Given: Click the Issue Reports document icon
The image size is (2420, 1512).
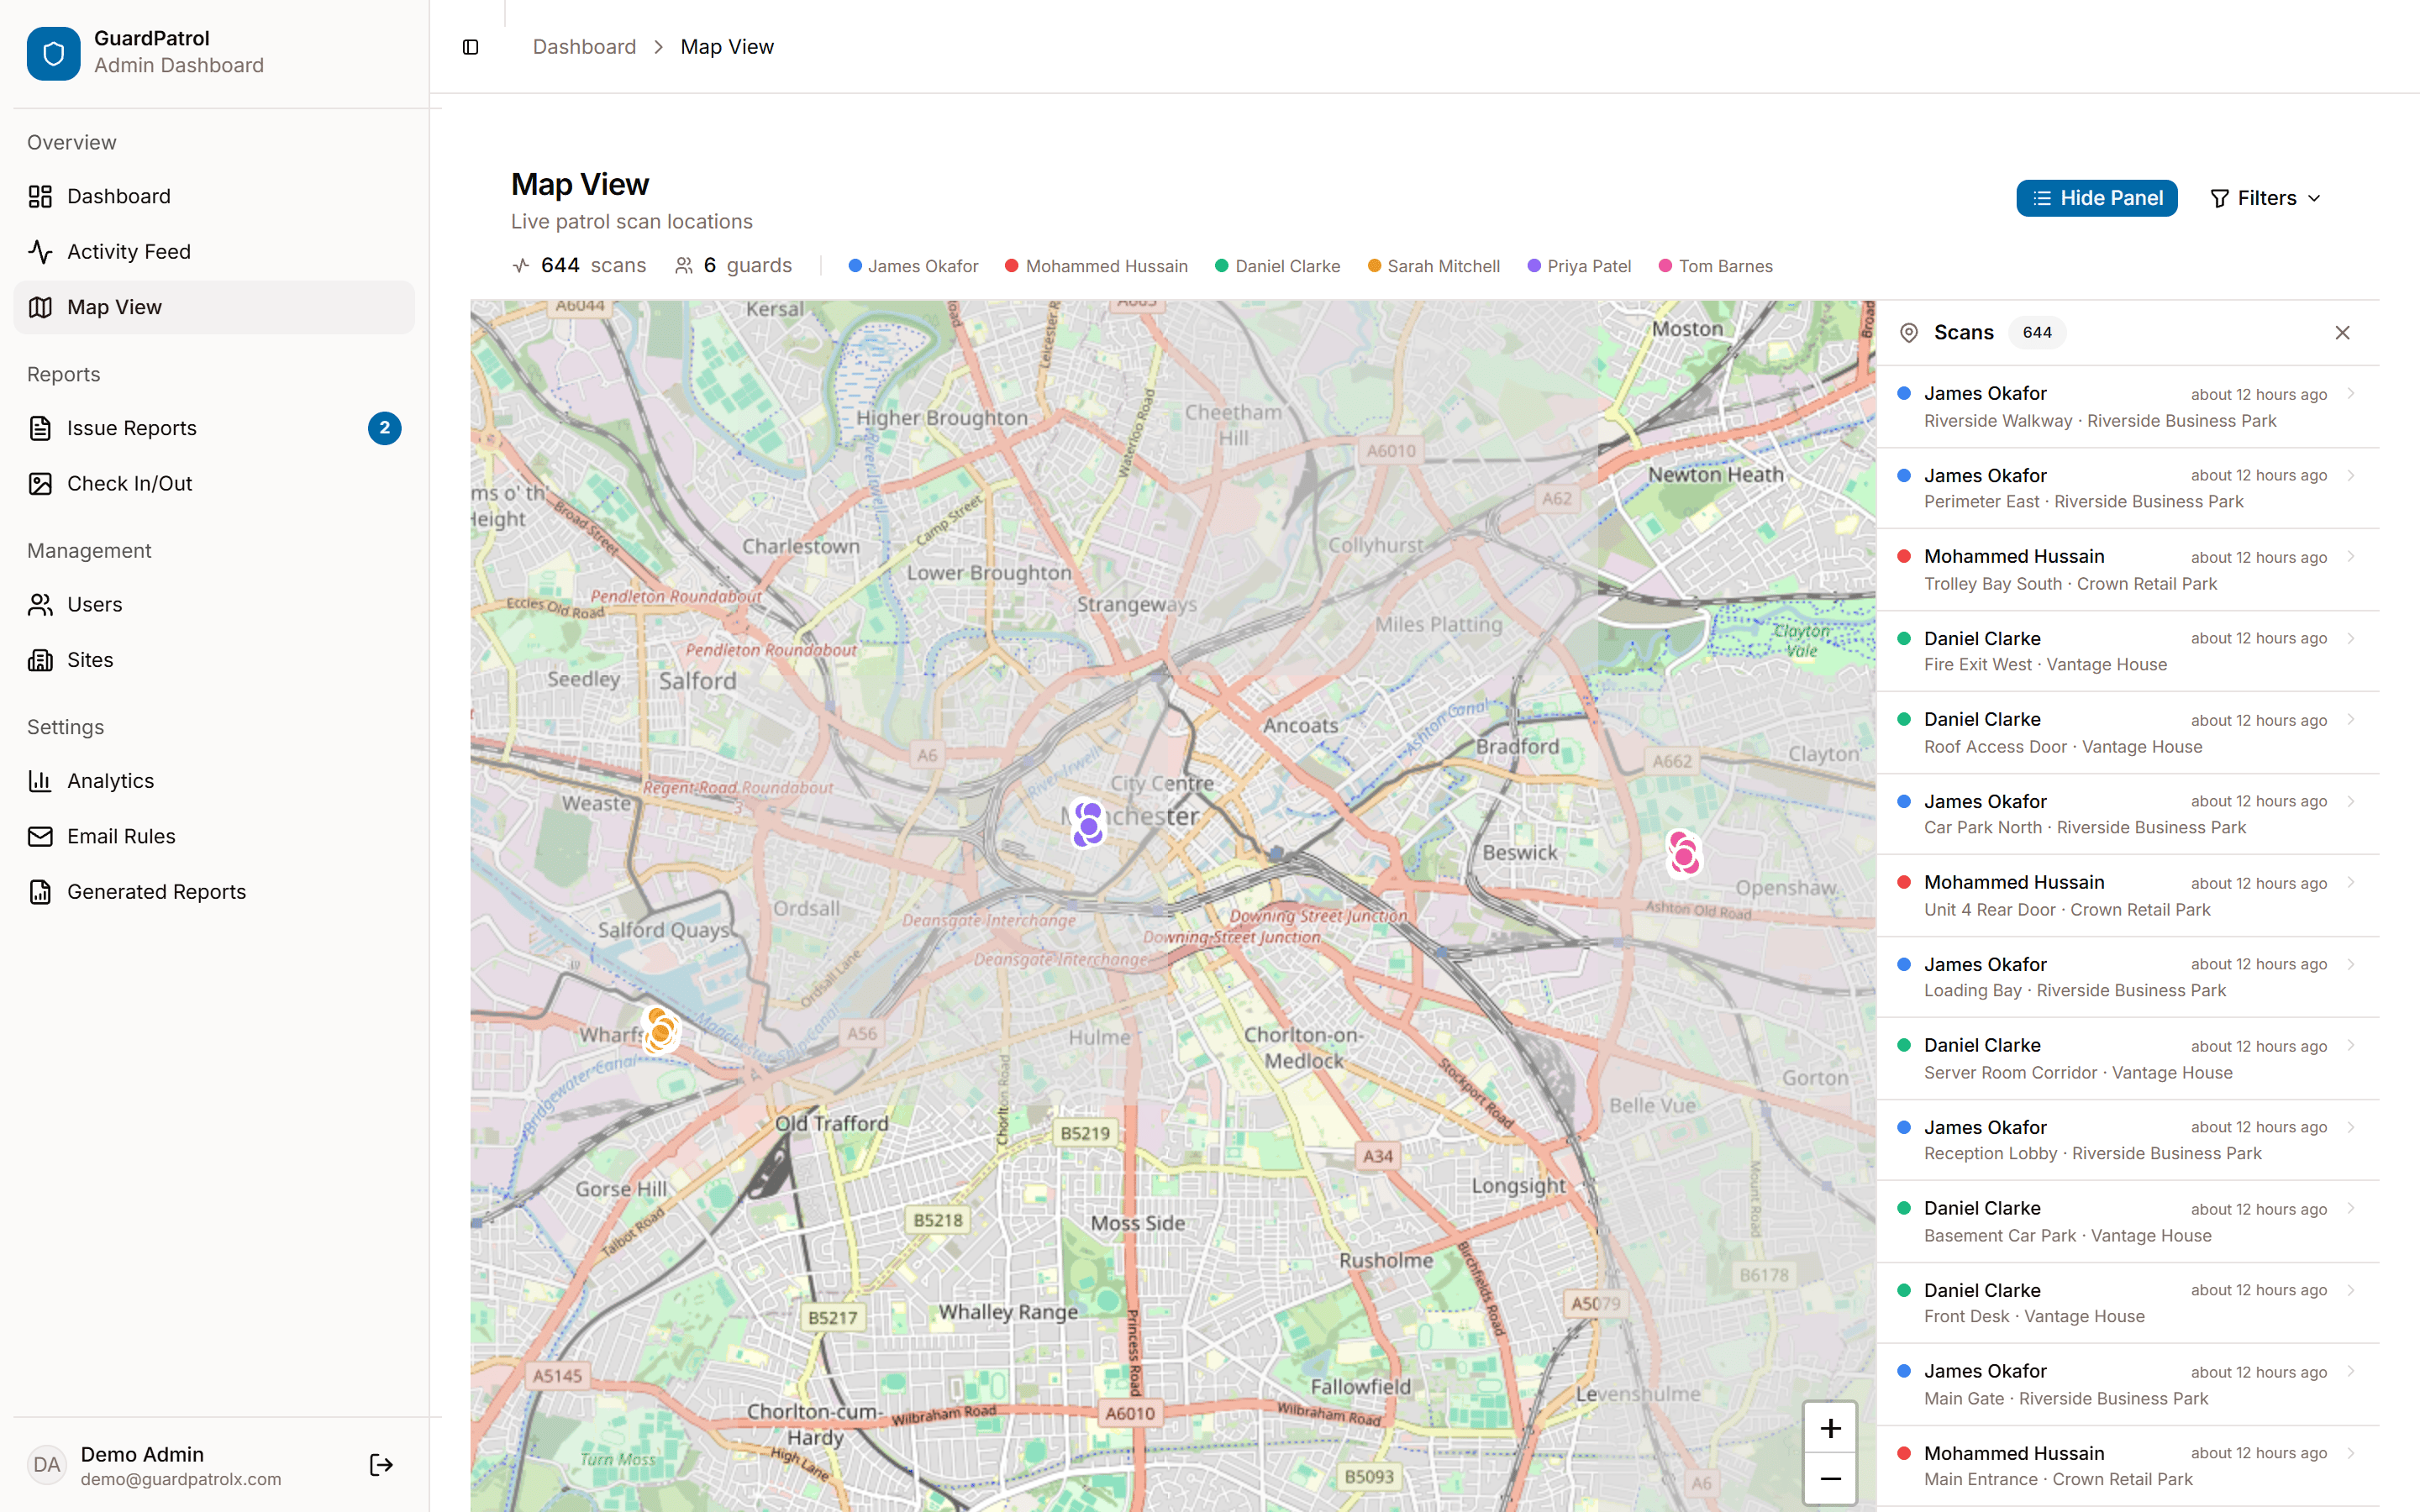Looking at the screenshot, I should tap(40, 428).
